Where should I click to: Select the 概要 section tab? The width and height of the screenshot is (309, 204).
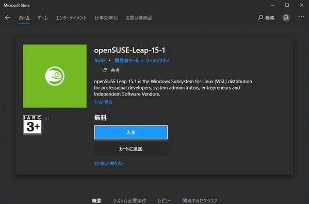(x=96, y=201)
